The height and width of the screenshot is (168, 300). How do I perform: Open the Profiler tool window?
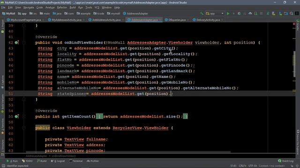[x=93, y=161]
